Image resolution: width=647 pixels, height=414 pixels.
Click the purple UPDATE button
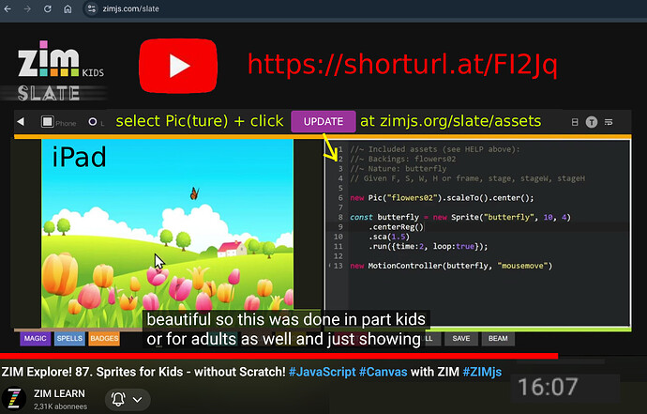click(x=323, y=121)
